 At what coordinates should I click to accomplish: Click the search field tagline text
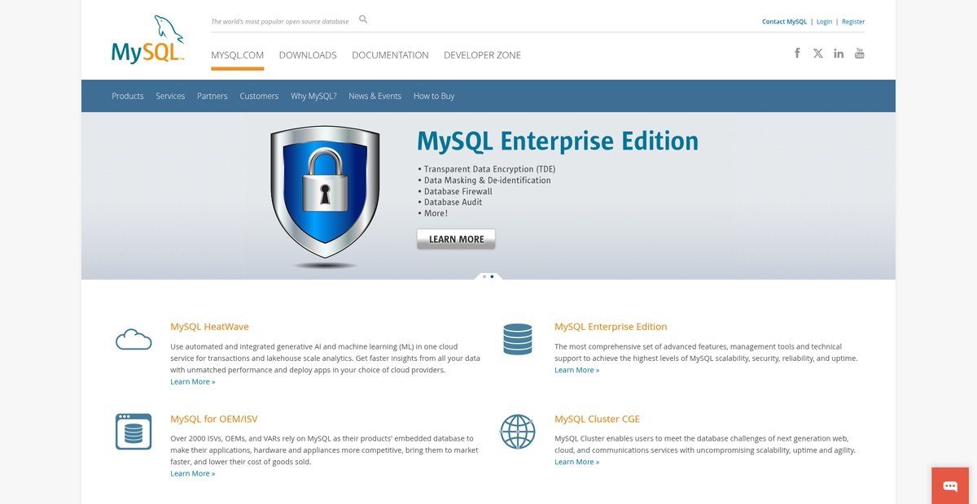tap(280, 22)
